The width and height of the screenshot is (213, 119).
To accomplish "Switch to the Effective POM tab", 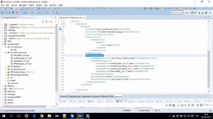I will click(x=107, y=97).
